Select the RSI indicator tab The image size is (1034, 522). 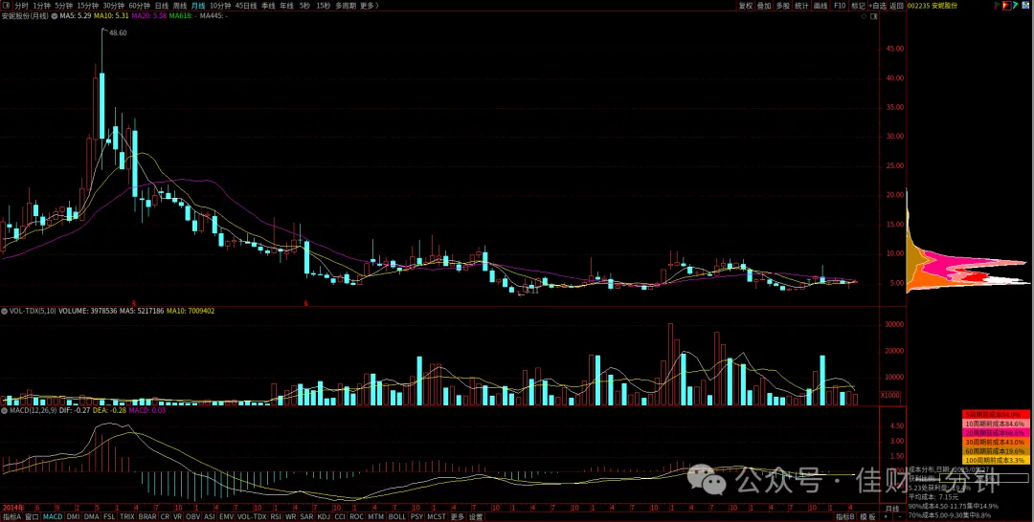tap(276, 516)
